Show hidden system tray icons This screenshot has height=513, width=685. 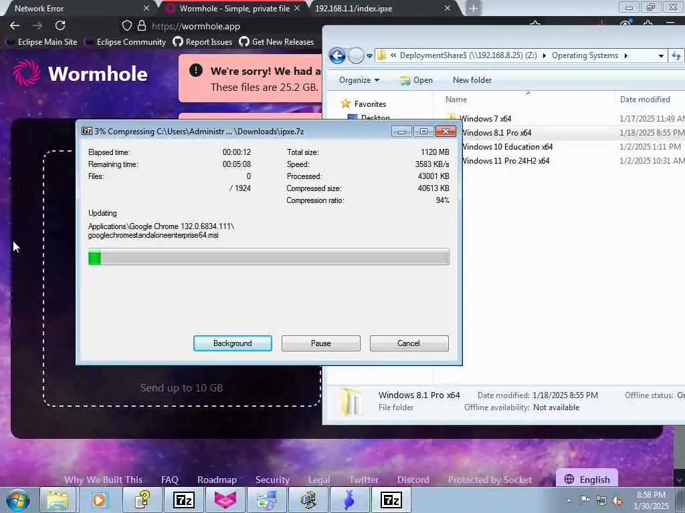pos(569,500)
